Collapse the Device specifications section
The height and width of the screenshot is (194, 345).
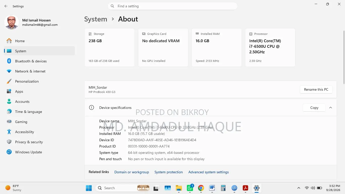pos(331,108)
